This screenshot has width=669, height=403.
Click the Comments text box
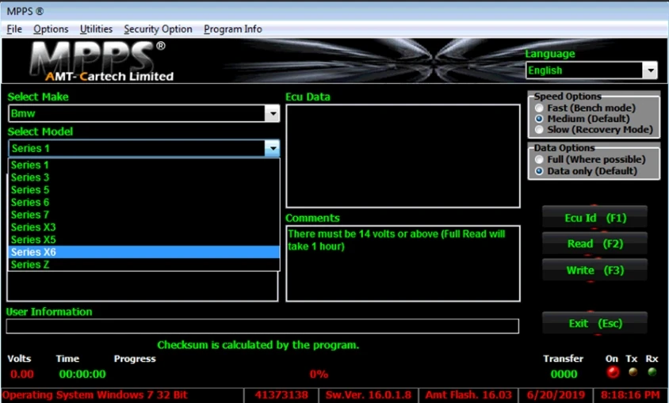403,264
